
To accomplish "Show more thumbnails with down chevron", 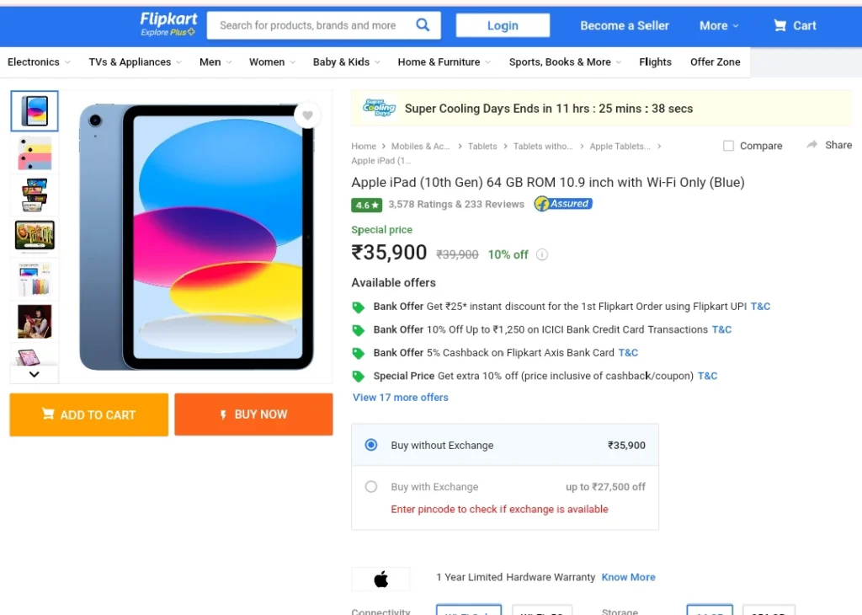I will 34,374.
